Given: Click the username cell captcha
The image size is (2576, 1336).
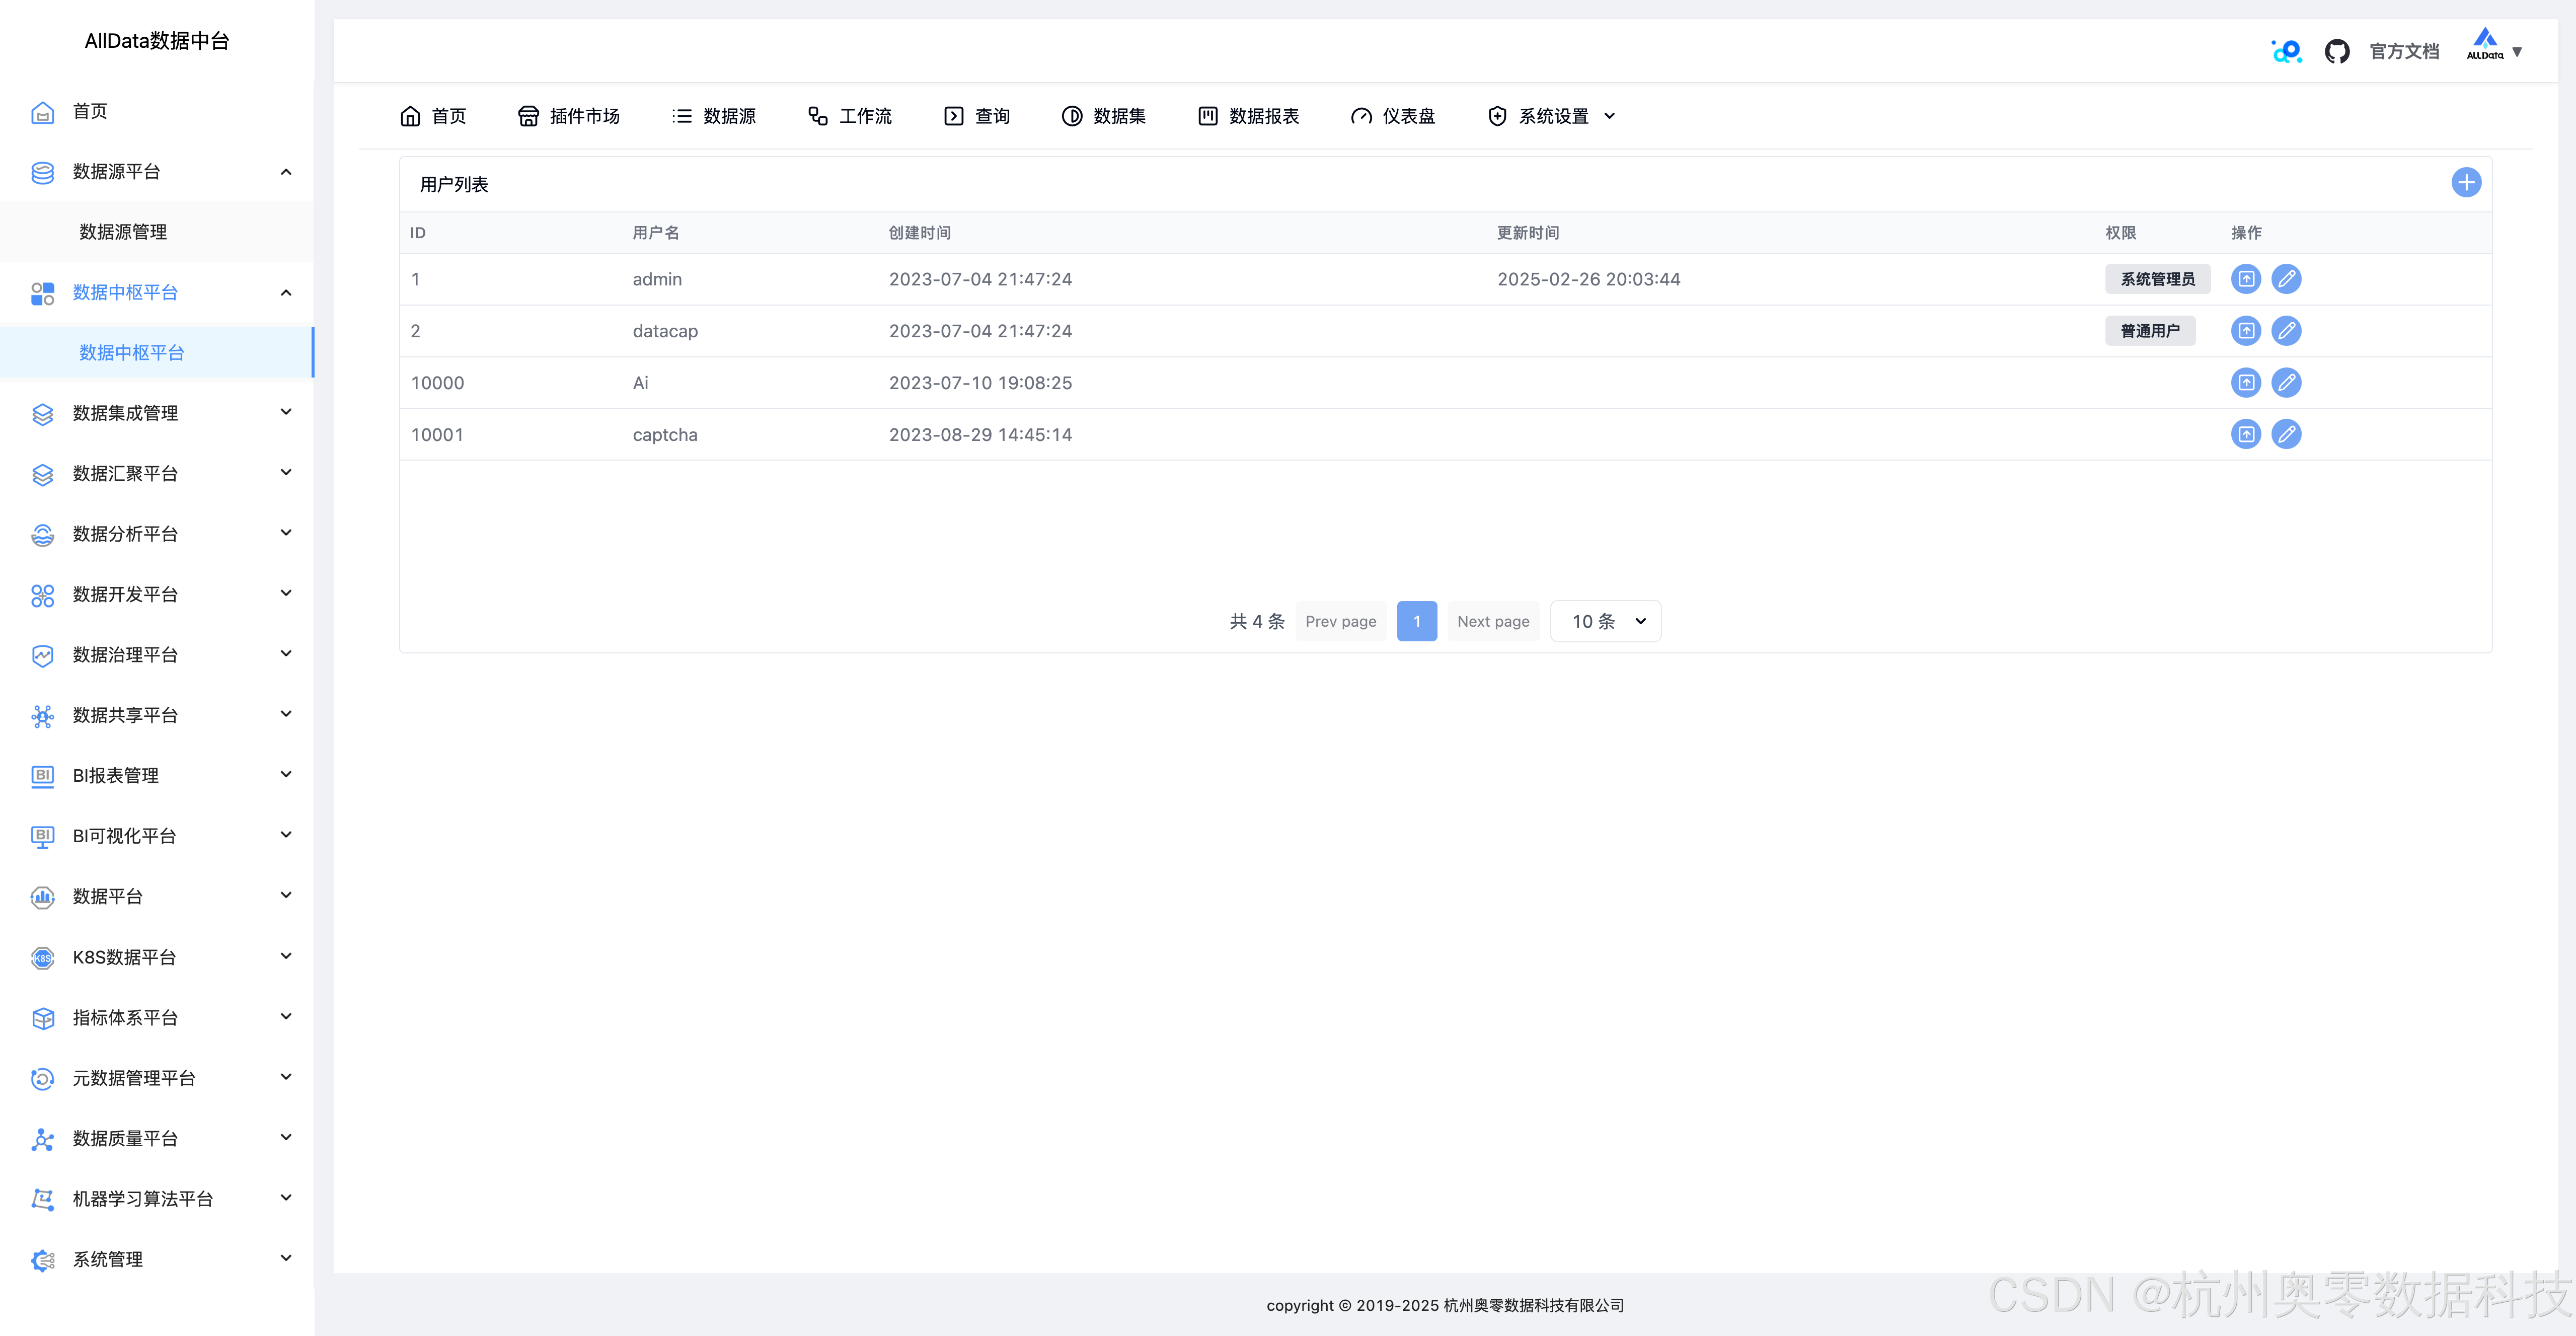Looking at the screenshot, I should [x=665, y=434].
